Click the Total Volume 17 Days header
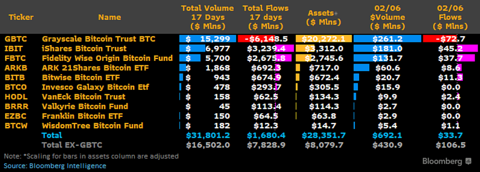The image size is (480, 172). [x=207, y=17]
